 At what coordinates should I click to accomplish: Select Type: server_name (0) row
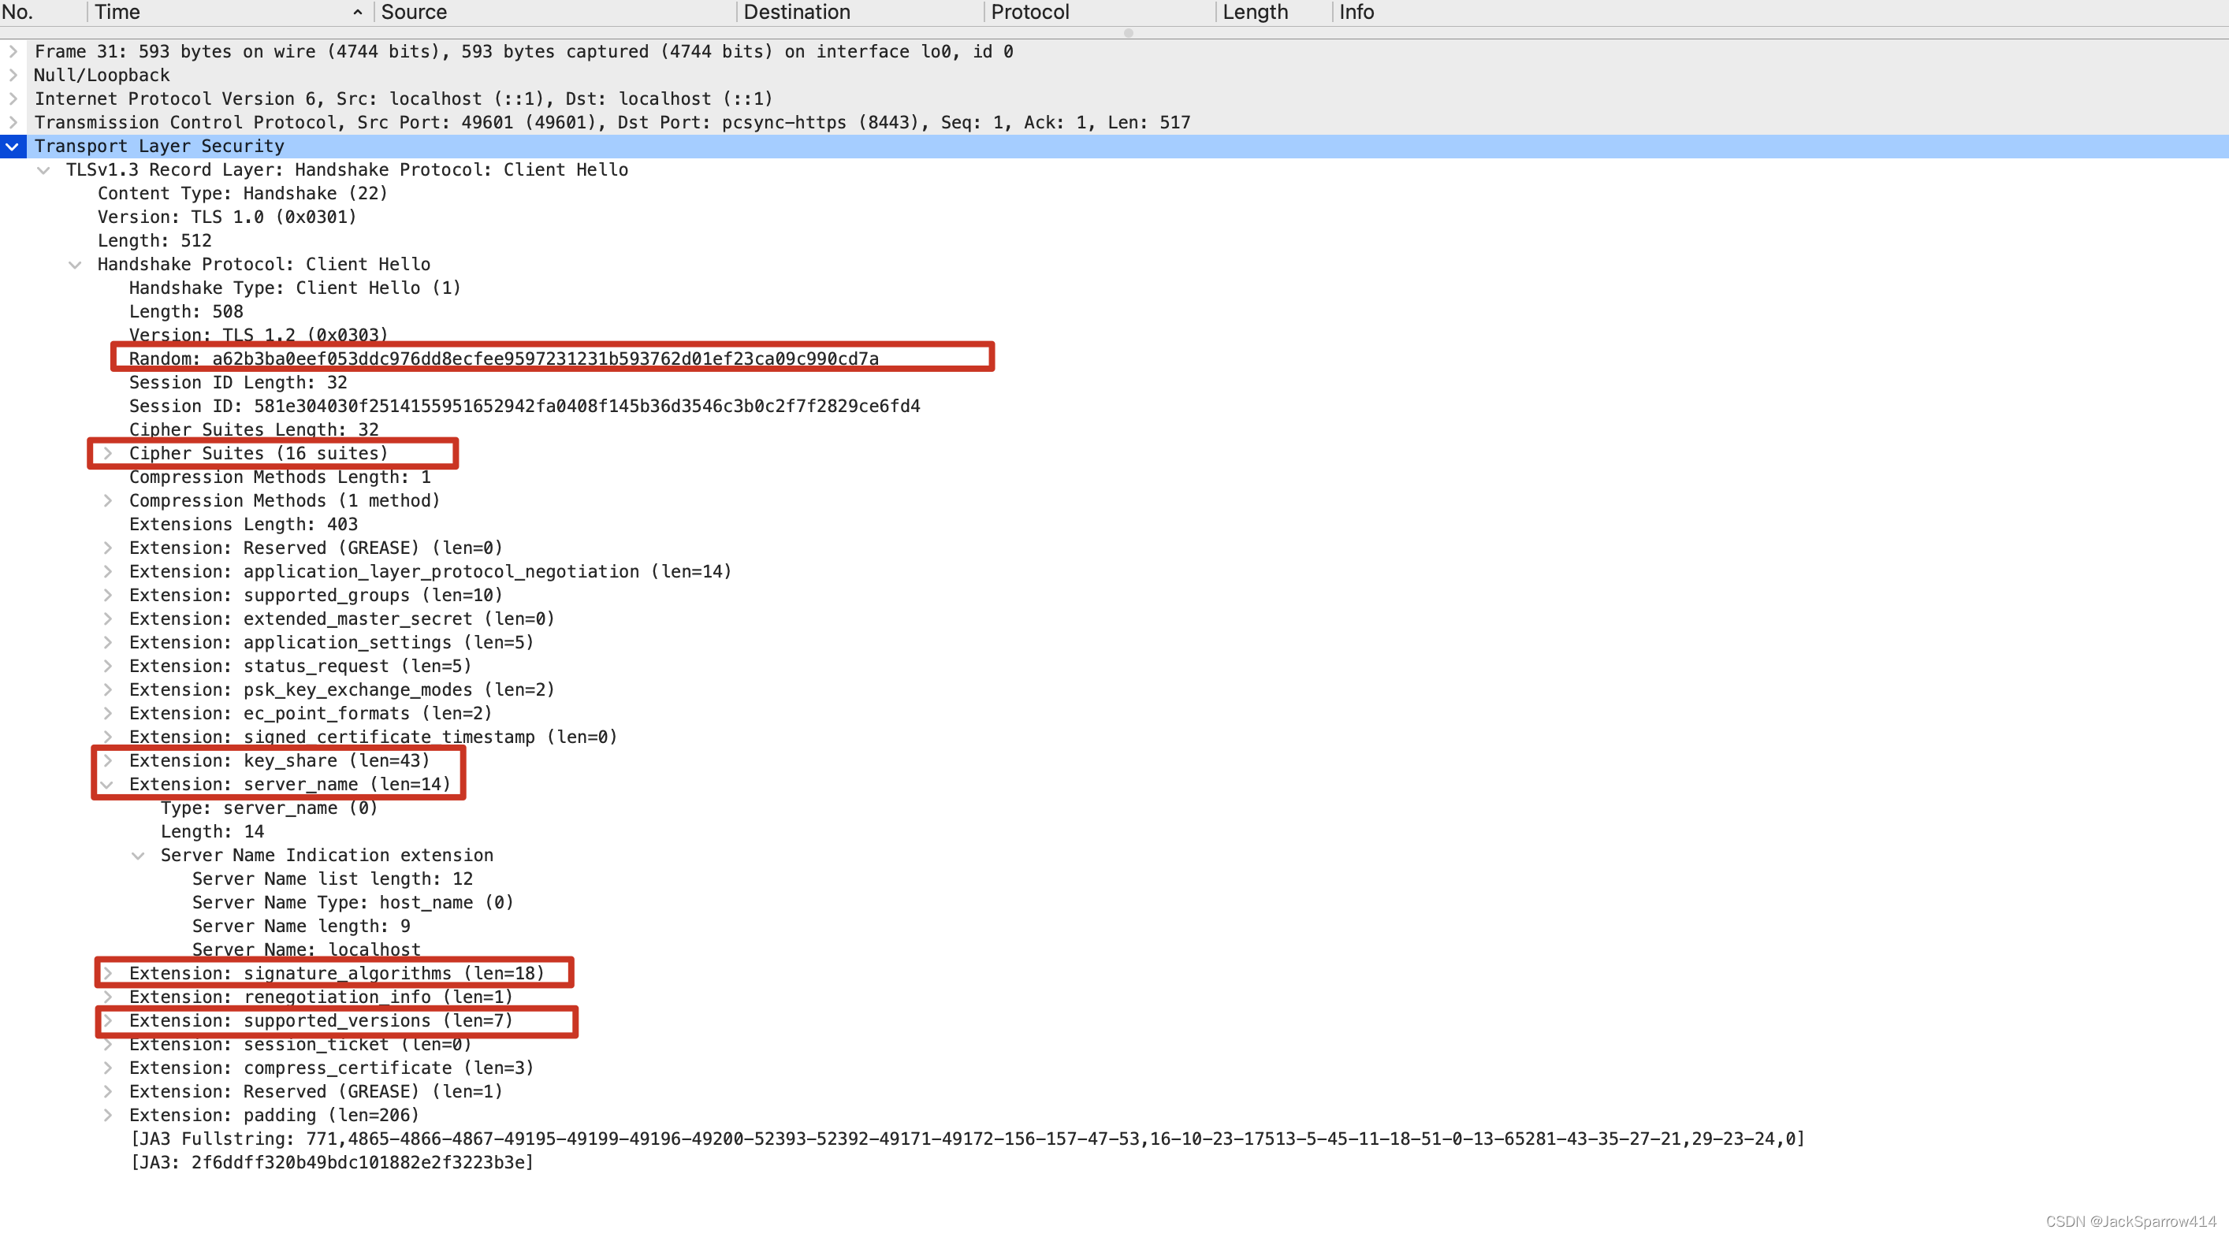point(269,808)
